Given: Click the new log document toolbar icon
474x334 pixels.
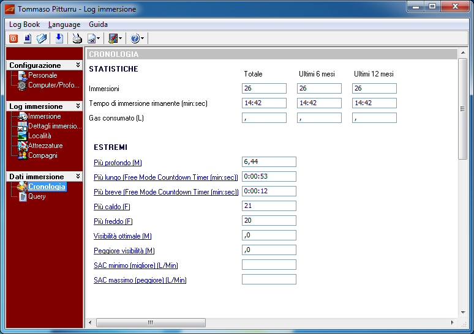Looking at the screenshot, I should 28,39.
